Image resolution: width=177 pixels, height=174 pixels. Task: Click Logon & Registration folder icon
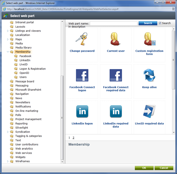tap(16, 69)
